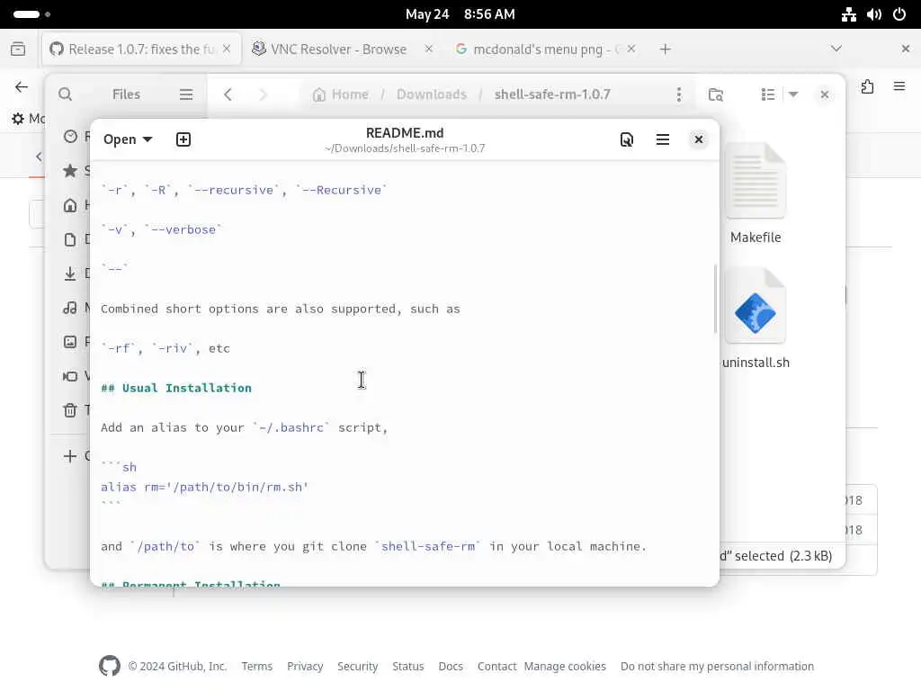
Task: Open the Files three-dot folder menu
Action: pyautogui.click(x=679, y=94)
